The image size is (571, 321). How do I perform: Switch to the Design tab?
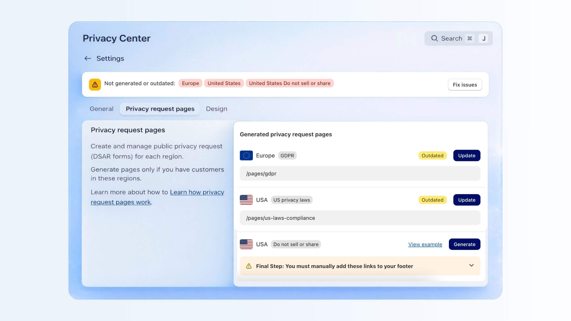tap(216, 109)
